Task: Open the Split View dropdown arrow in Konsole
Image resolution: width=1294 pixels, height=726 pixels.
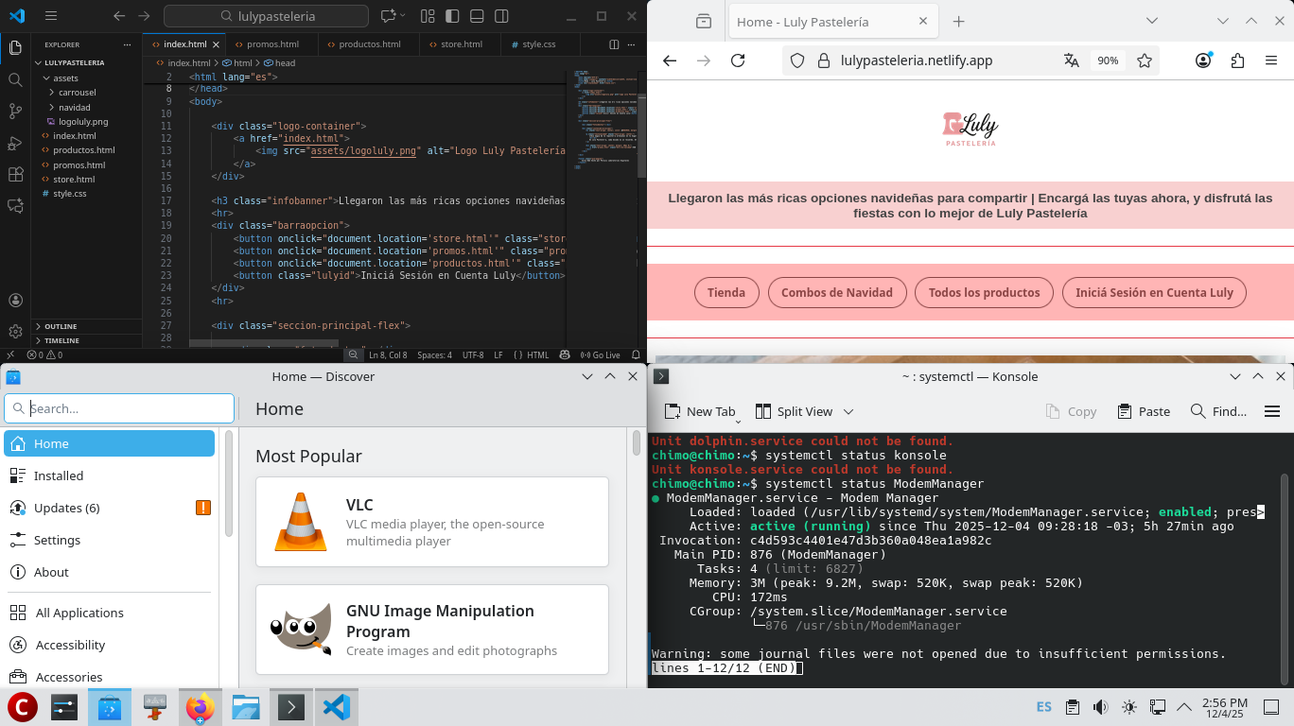Action: [848, 411]
